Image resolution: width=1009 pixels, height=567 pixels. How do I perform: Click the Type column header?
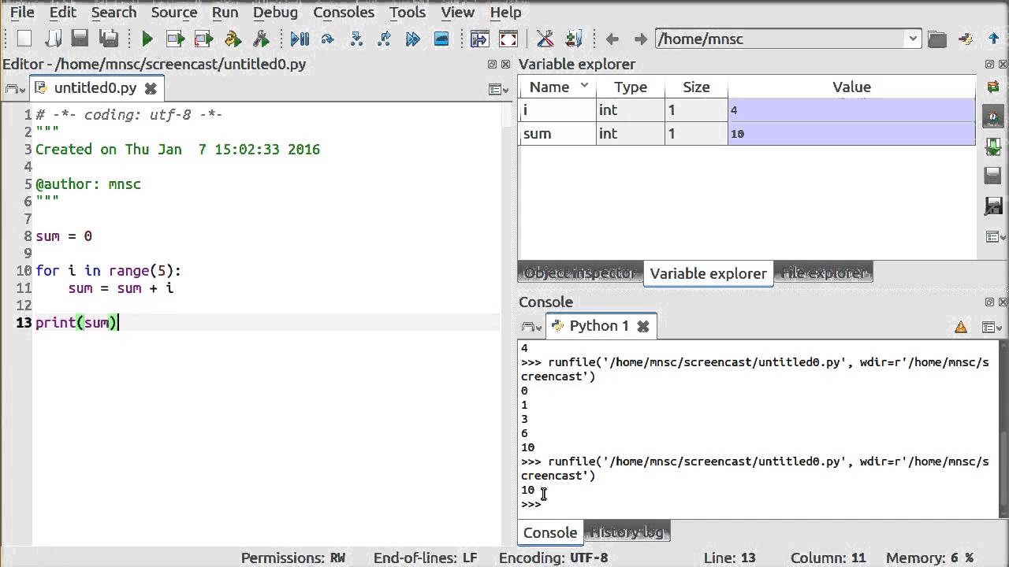coord(630,87)
